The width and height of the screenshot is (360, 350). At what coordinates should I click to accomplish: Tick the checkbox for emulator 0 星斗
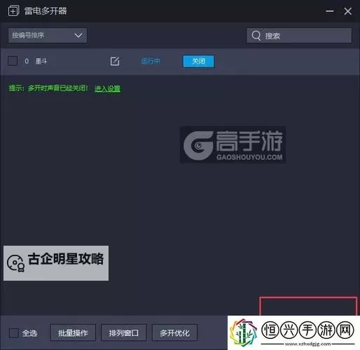click(x=13, y=61)
